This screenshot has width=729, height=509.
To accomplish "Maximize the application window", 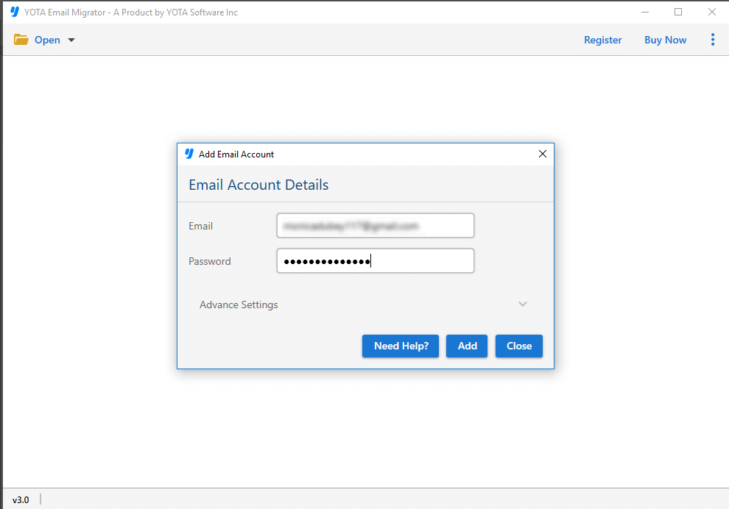I will tap(678, 12).
